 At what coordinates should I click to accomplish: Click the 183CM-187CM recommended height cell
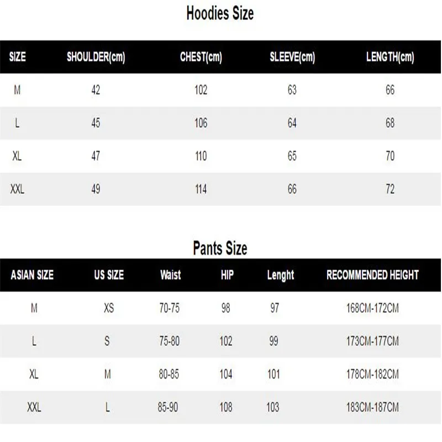pyautogui.click(x=370, y=408)
